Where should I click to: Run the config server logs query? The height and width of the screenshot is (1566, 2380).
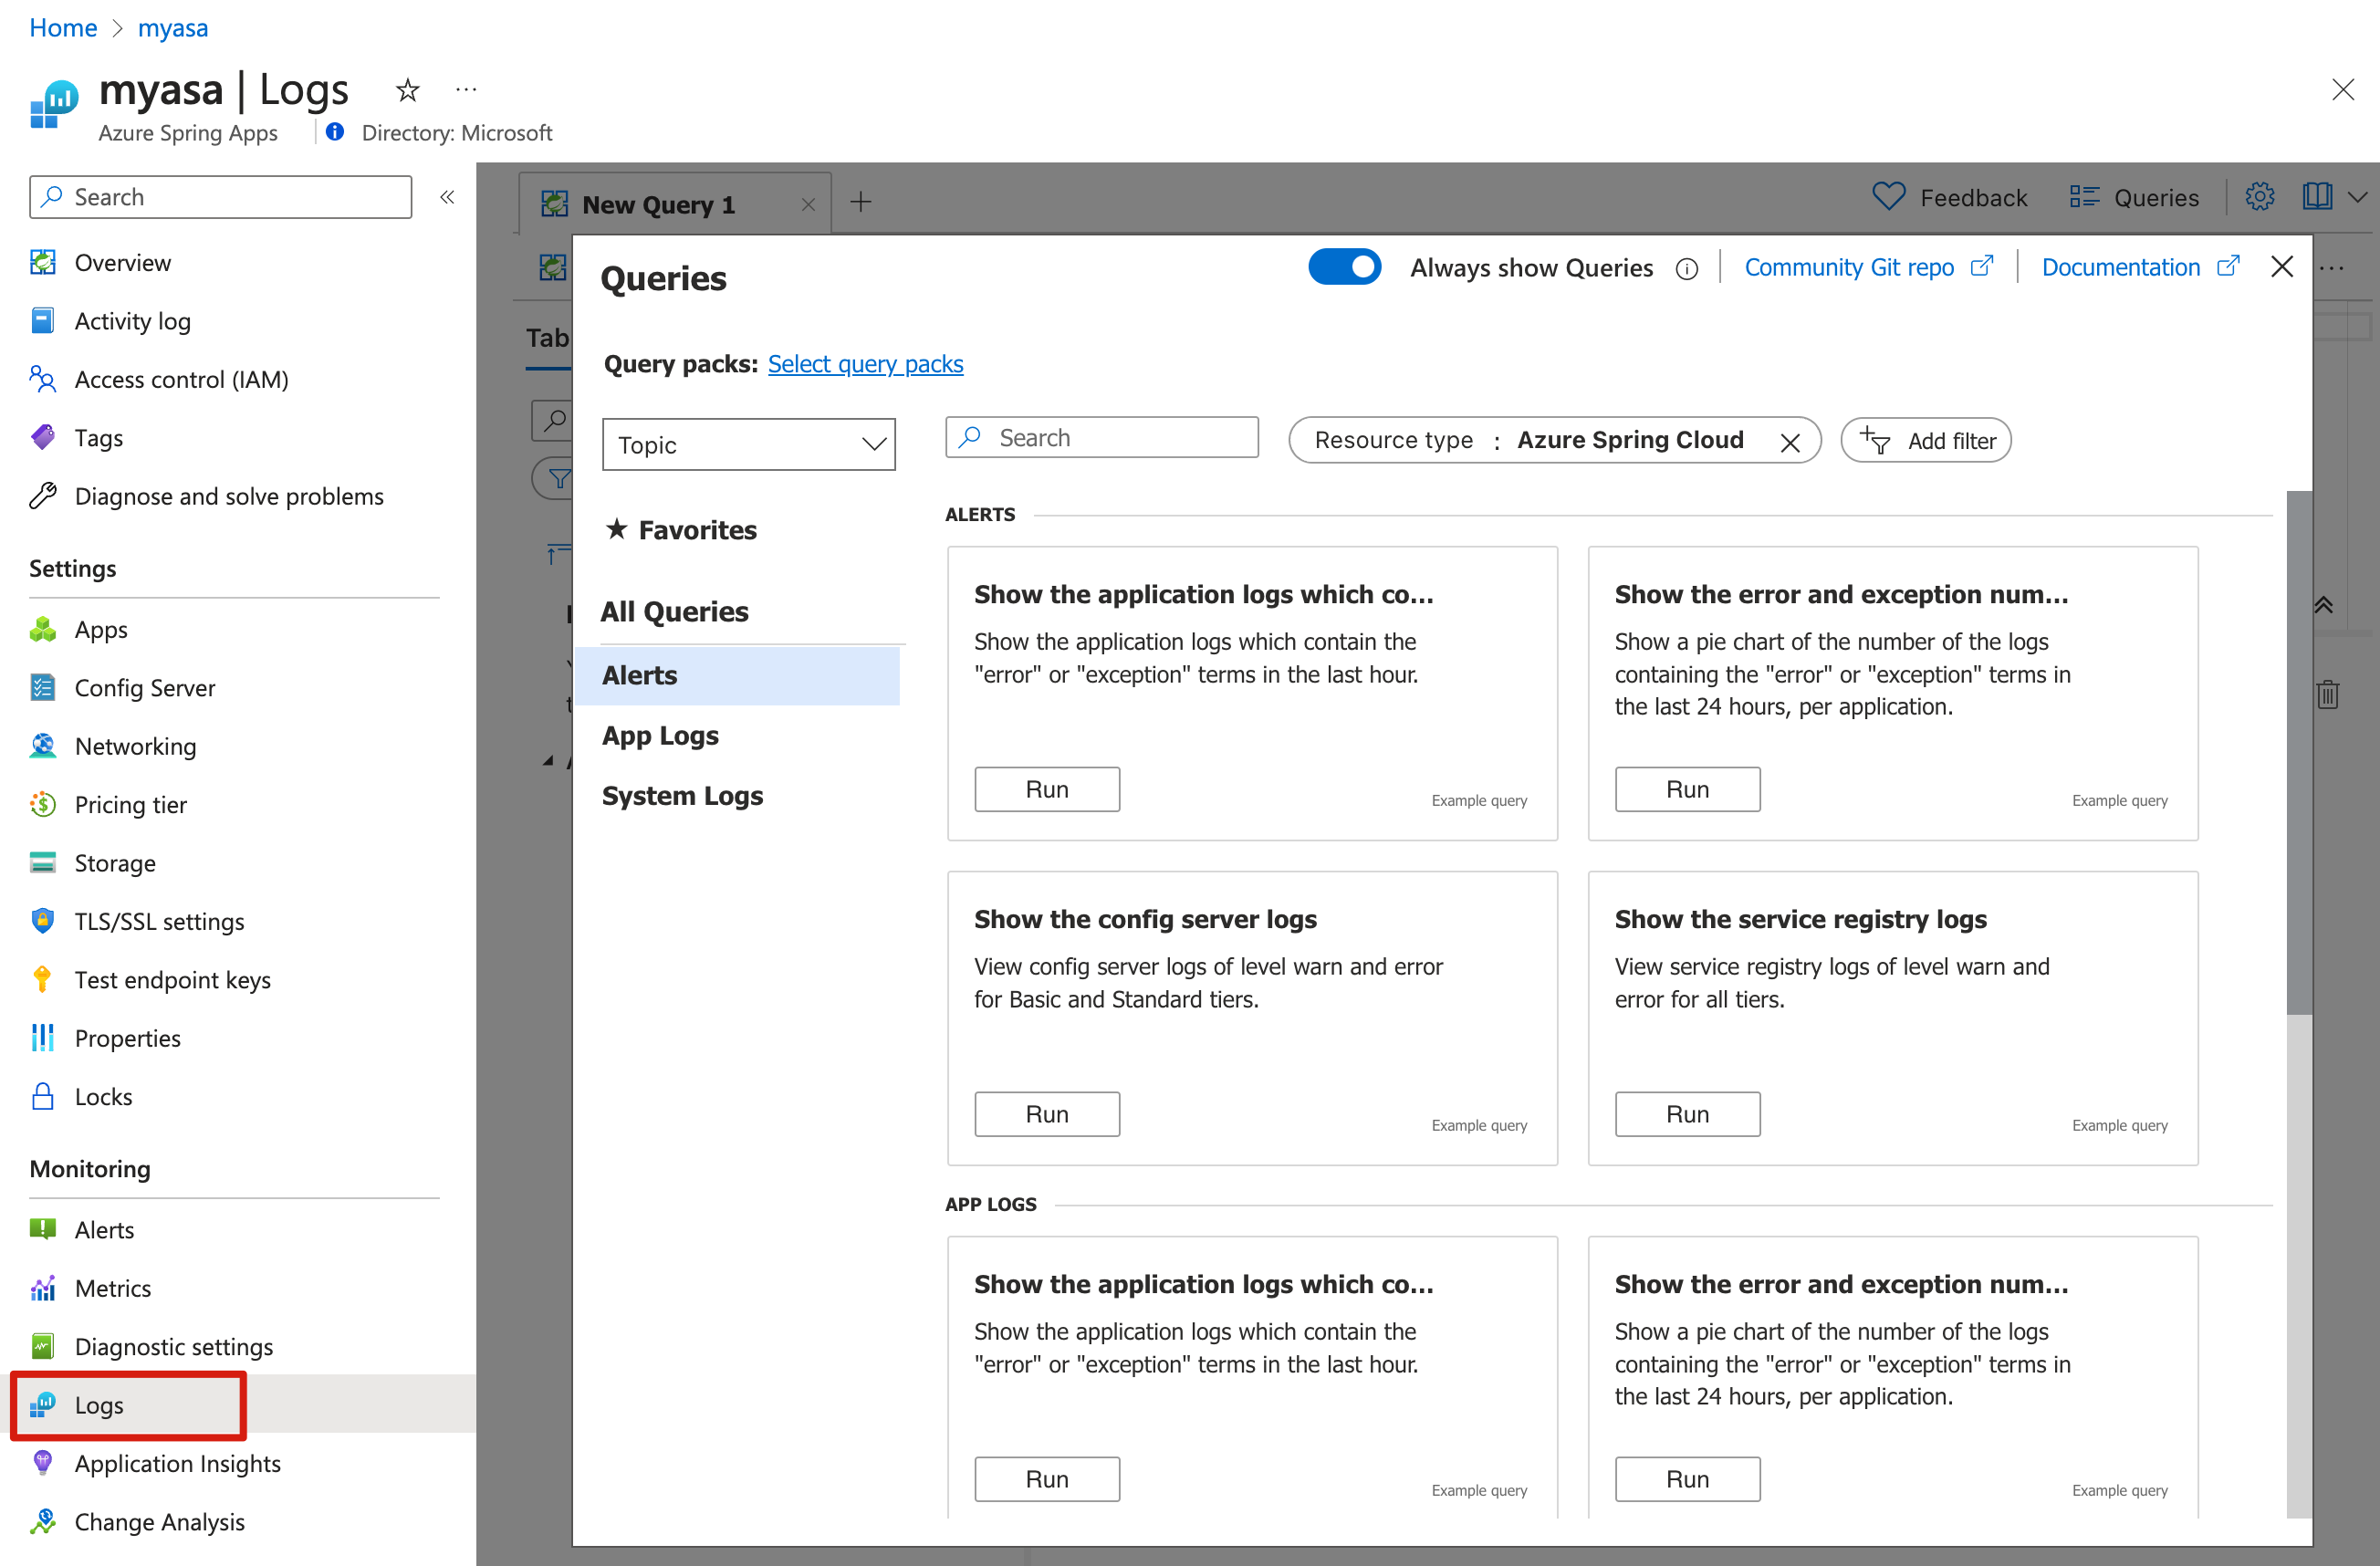(x=1047, y=1113)
